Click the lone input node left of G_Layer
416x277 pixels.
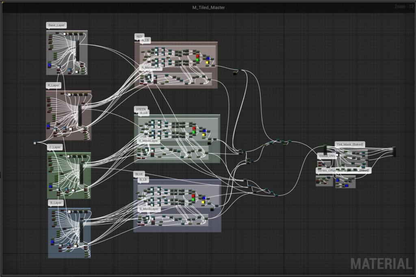pos(35,143)
